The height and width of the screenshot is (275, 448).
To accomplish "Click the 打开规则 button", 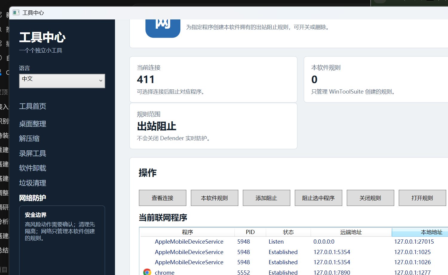I will [422, 198].
